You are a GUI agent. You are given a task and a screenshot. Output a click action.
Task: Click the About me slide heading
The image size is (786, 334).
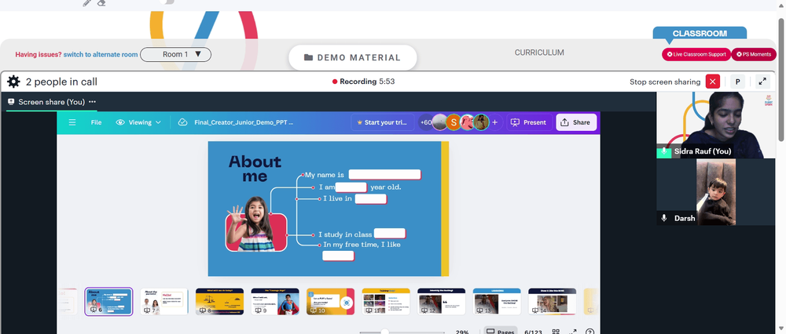coord(255,169)
